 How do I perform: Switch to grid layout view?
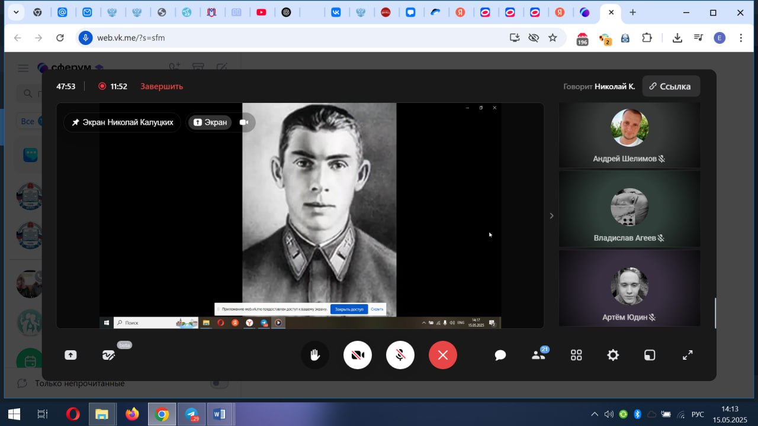tap(576, 355)
